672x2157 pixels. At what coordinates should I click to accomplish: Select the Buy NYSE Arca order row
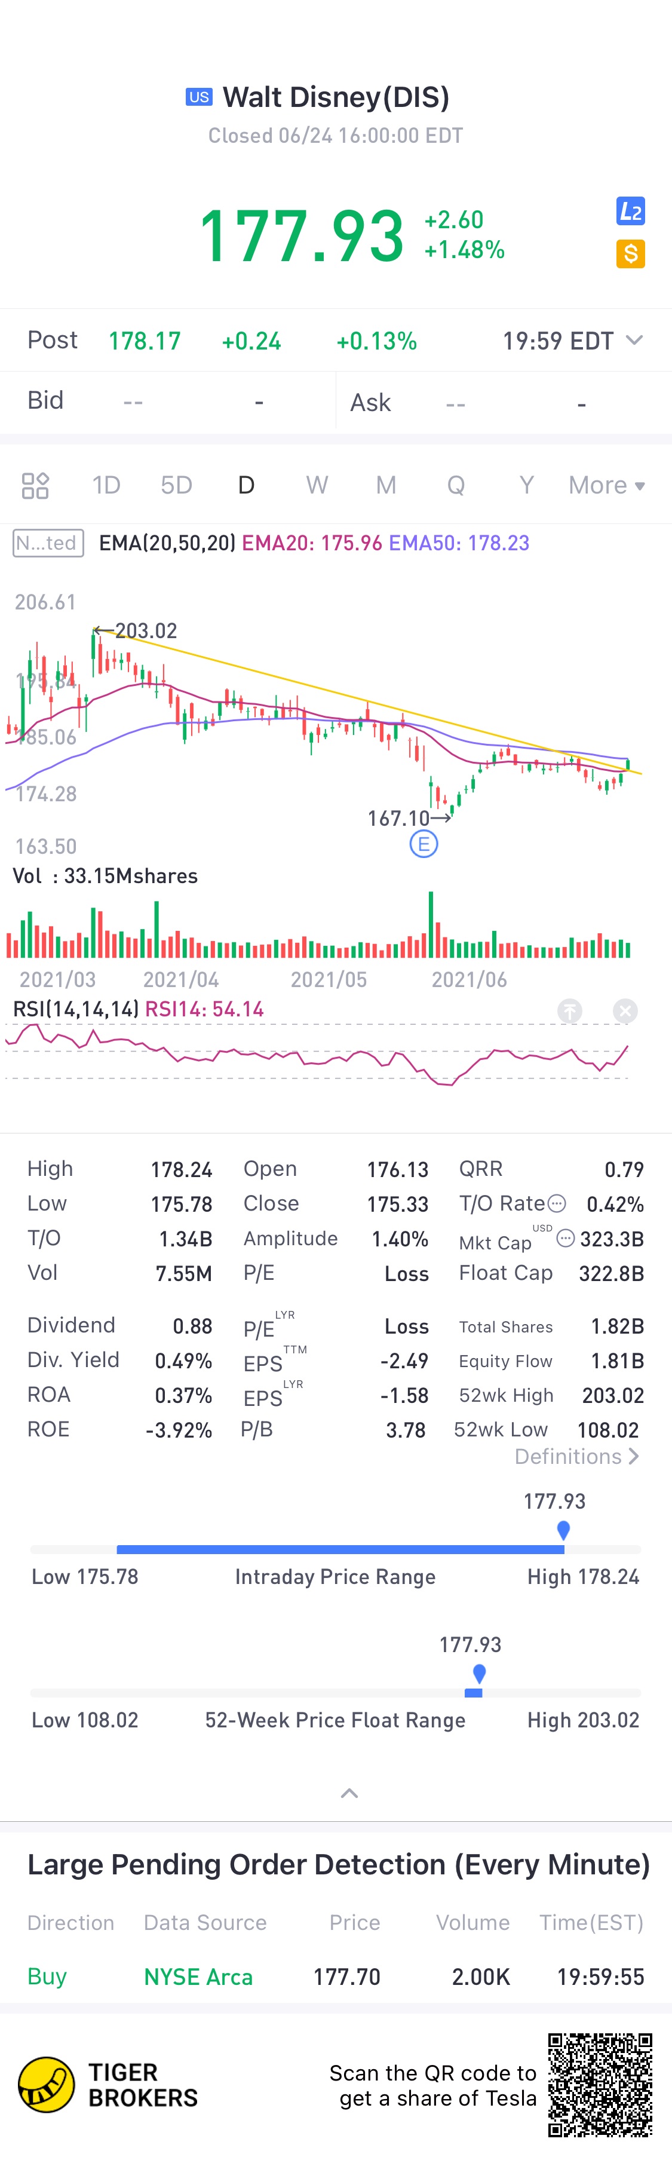point(336,1977)
